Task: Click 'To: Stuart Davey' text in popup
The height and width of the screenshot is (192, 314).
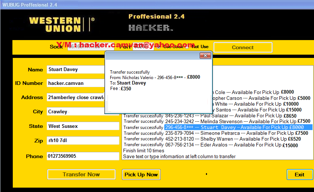Action: [128, 83]
